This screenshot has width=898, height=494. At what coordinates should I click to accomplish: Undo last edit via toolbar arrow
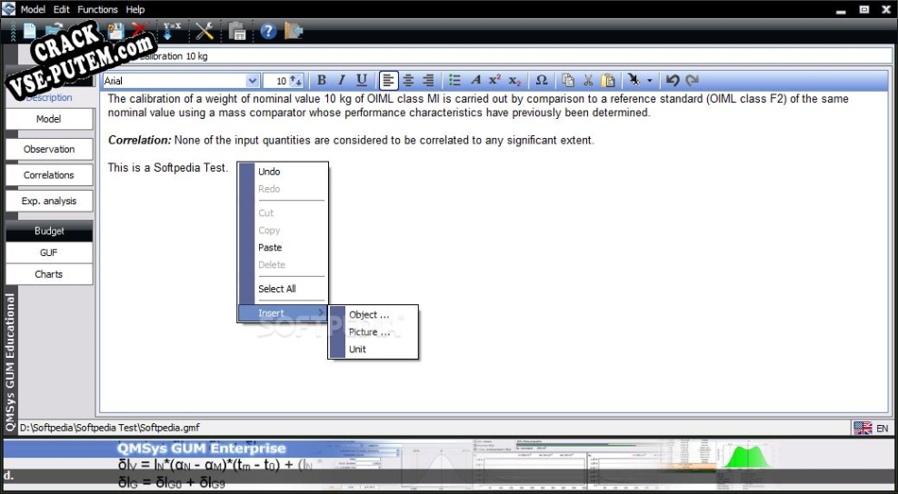673,81
